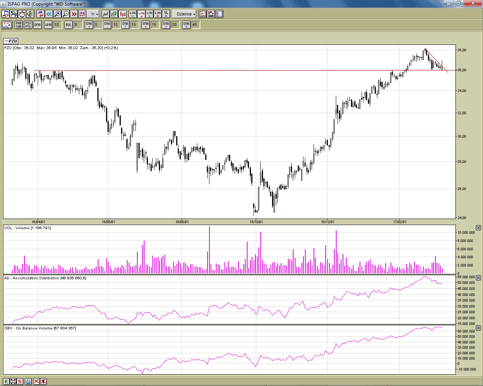The height and width of the screenshot is (386, 483).
Task: Click the speaker sound icon
Action: pos(30,14)
